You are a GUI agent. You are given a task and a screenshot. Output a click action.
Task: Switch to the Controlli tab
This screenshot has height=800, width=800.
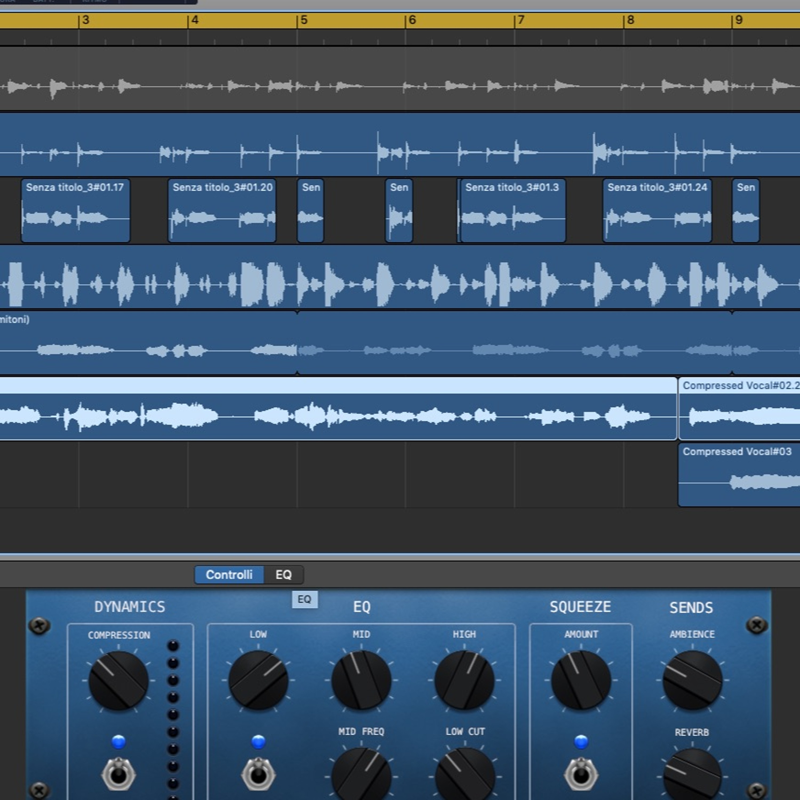(229, 575)
